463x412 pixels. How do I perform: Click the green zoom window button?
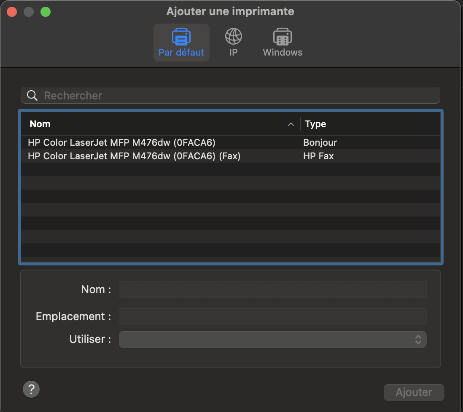pos(46,12)
